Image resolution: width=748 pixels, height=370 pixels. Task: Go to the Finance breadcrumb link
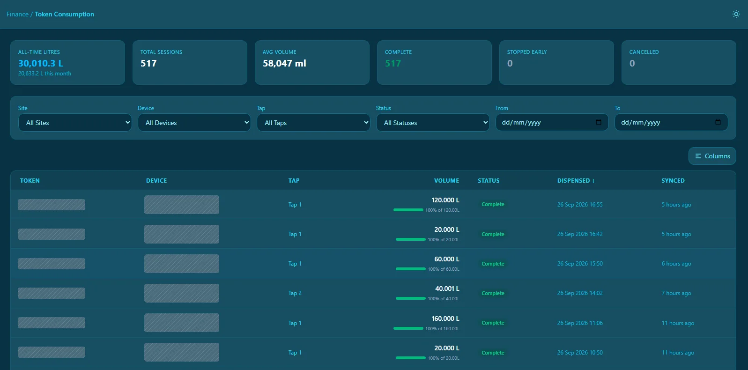pyautogui.click(x=17, y=14)
